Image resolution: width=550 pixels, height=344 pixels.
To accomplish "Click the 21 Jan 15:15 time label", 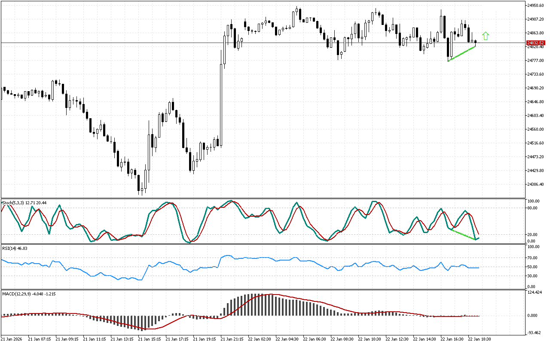I will [x=150, y=339].
